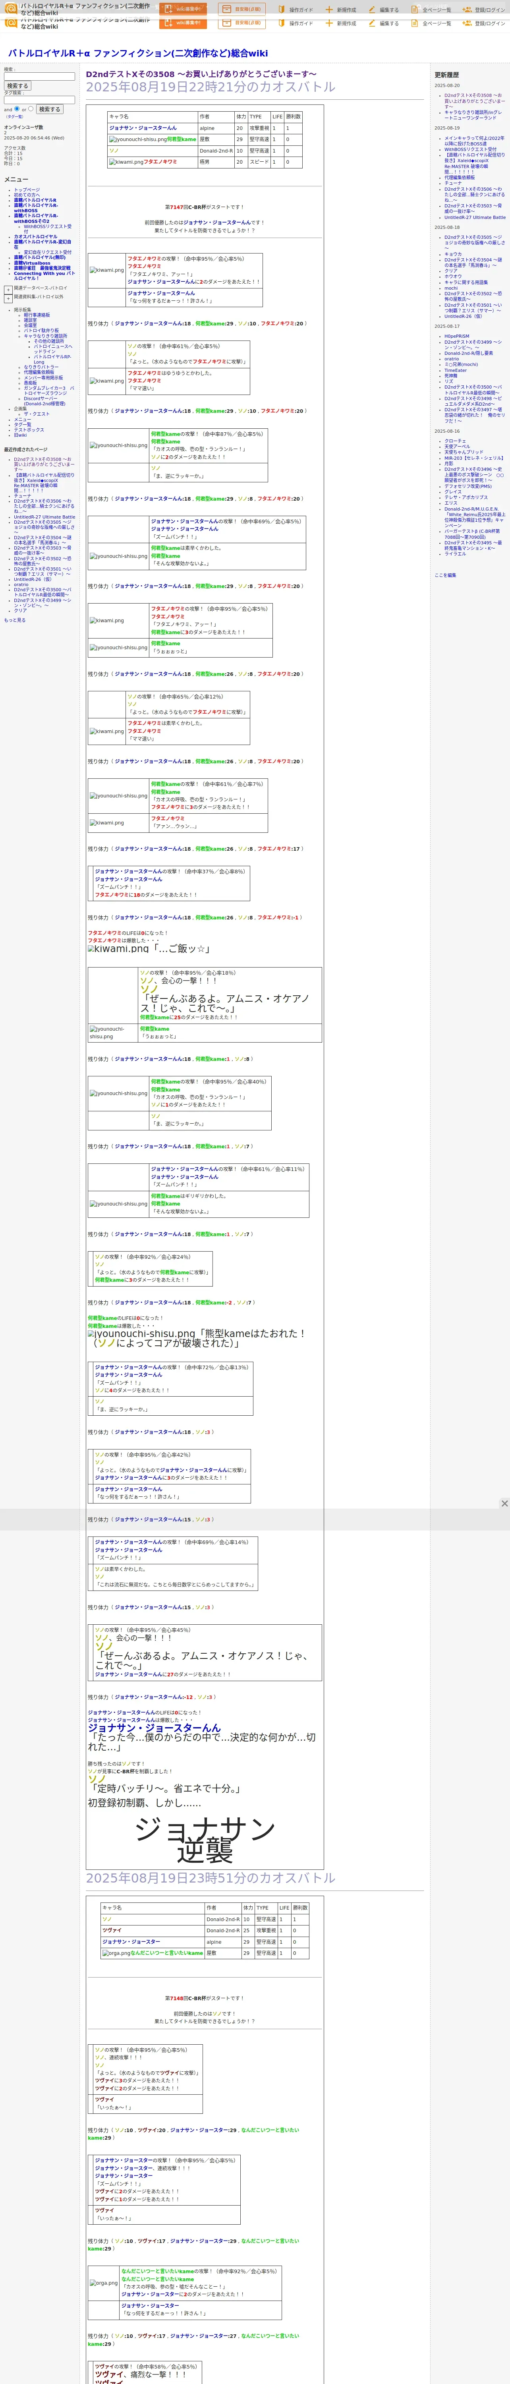Open 会議室 board link
The height and width of the screenshot is (2384, 510).
tap(31, 325)
